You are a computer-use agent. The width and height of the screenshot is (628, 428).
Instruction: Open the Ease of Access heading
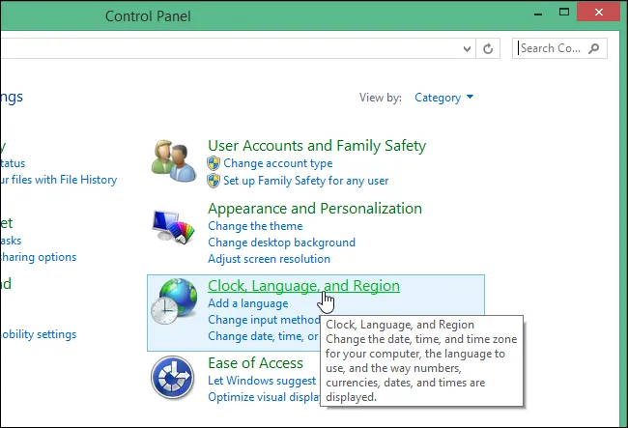255,362
